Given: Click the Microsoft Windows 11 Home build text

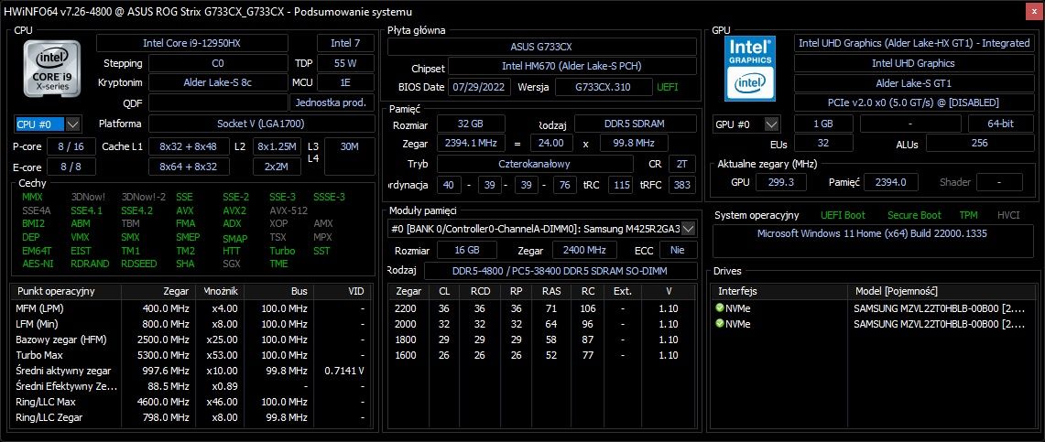Looking at the screenshot, I should [873, 233].
